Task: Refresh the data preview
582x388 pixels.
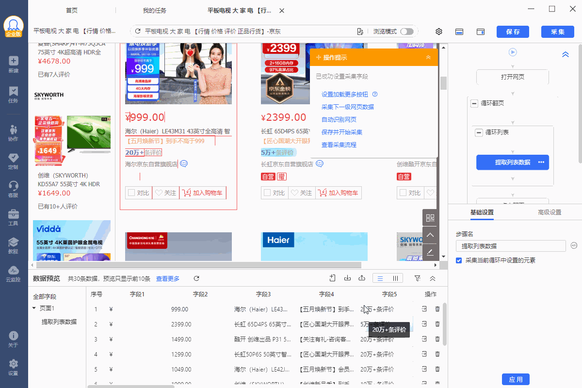Action: (196, 278)
